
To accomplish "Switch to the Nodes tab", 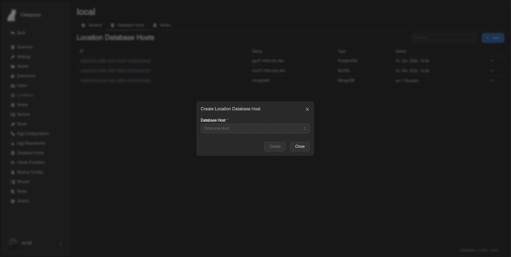I will [162, 25].
